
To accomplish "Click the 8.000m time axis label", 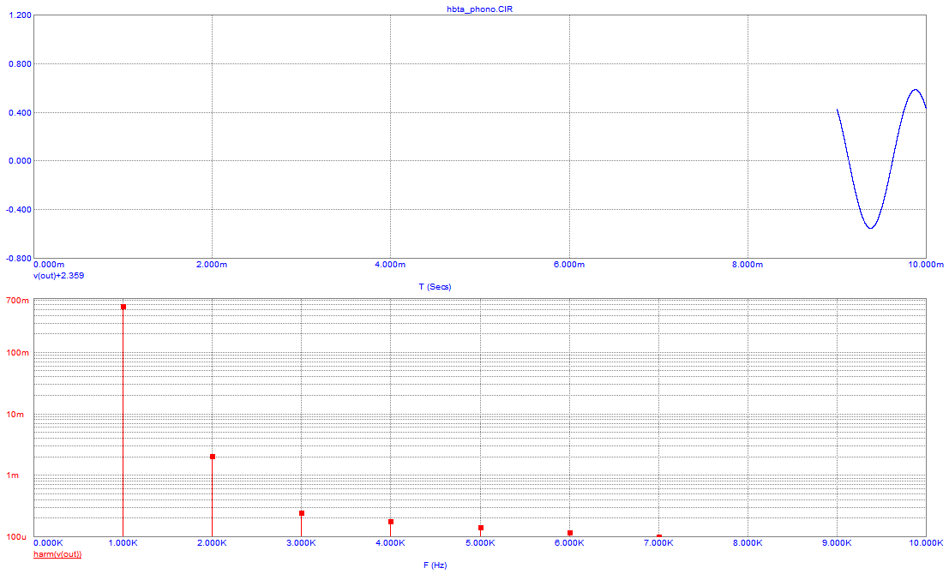I will coord(748,264).
